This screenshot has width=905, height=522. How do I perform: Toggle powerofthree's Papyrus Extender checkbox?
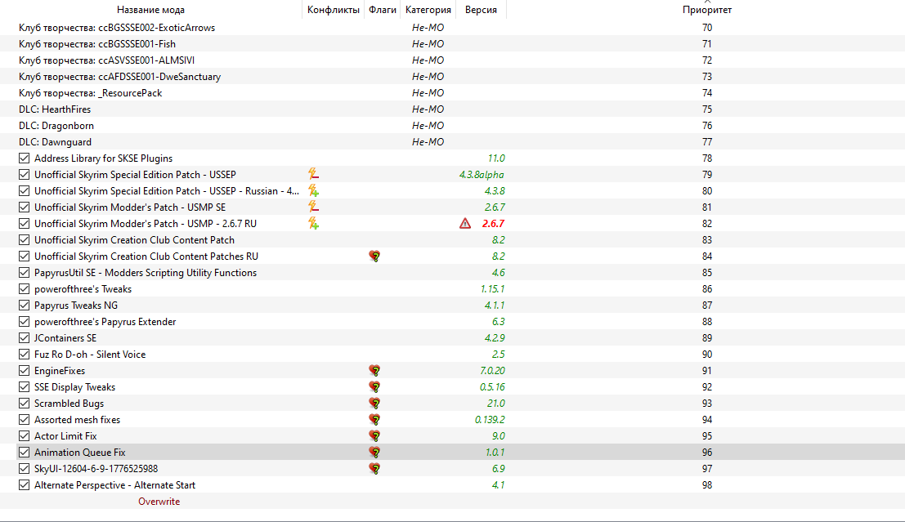(x=24, y=321)
